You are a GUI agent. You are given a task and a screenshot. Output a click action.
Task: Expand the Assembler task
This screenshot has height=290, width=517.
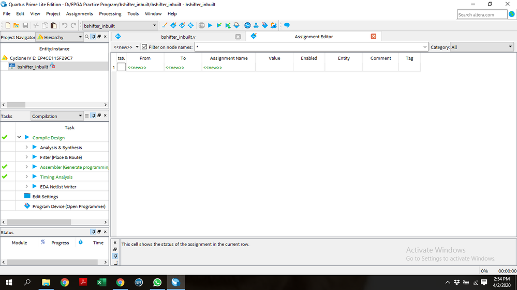[27, 167]
